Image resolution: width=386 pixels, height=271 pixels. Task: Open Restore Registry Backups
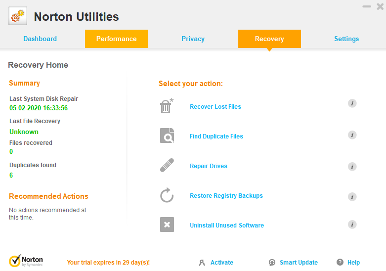[x=226, y=196]
